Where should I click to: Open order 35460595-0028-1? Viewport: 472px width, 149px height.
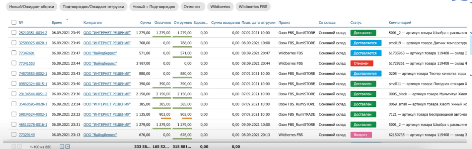click(33, 104)
